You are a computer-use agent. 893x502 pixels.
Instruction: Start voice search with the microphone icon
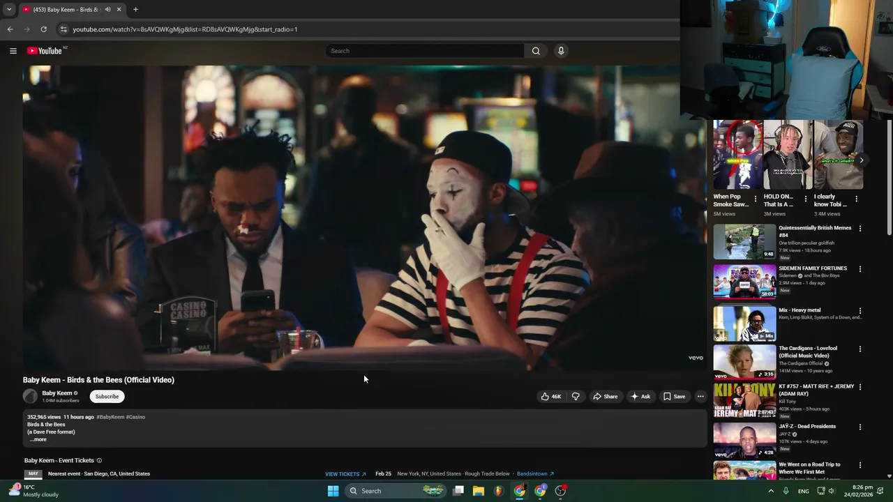(x=561, y=51)
